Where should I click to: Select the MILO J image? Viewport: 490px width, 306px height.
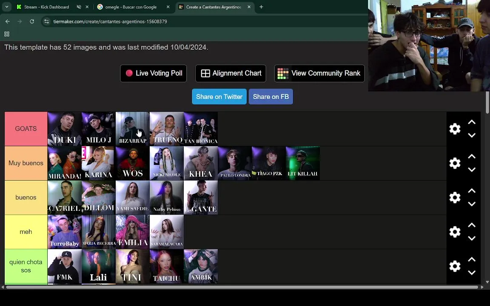(x=98, y=129)
